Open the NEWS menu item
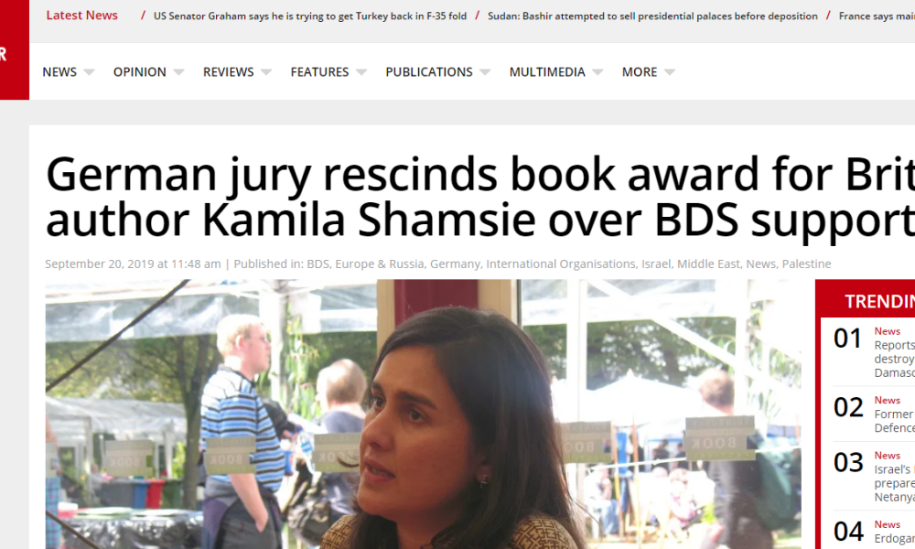915x549 pixels. [59, 71]
